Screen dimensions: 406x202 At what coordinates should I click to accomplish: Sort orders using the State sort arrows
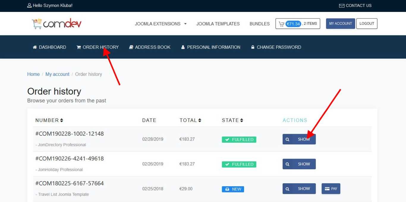pos(242,120)
